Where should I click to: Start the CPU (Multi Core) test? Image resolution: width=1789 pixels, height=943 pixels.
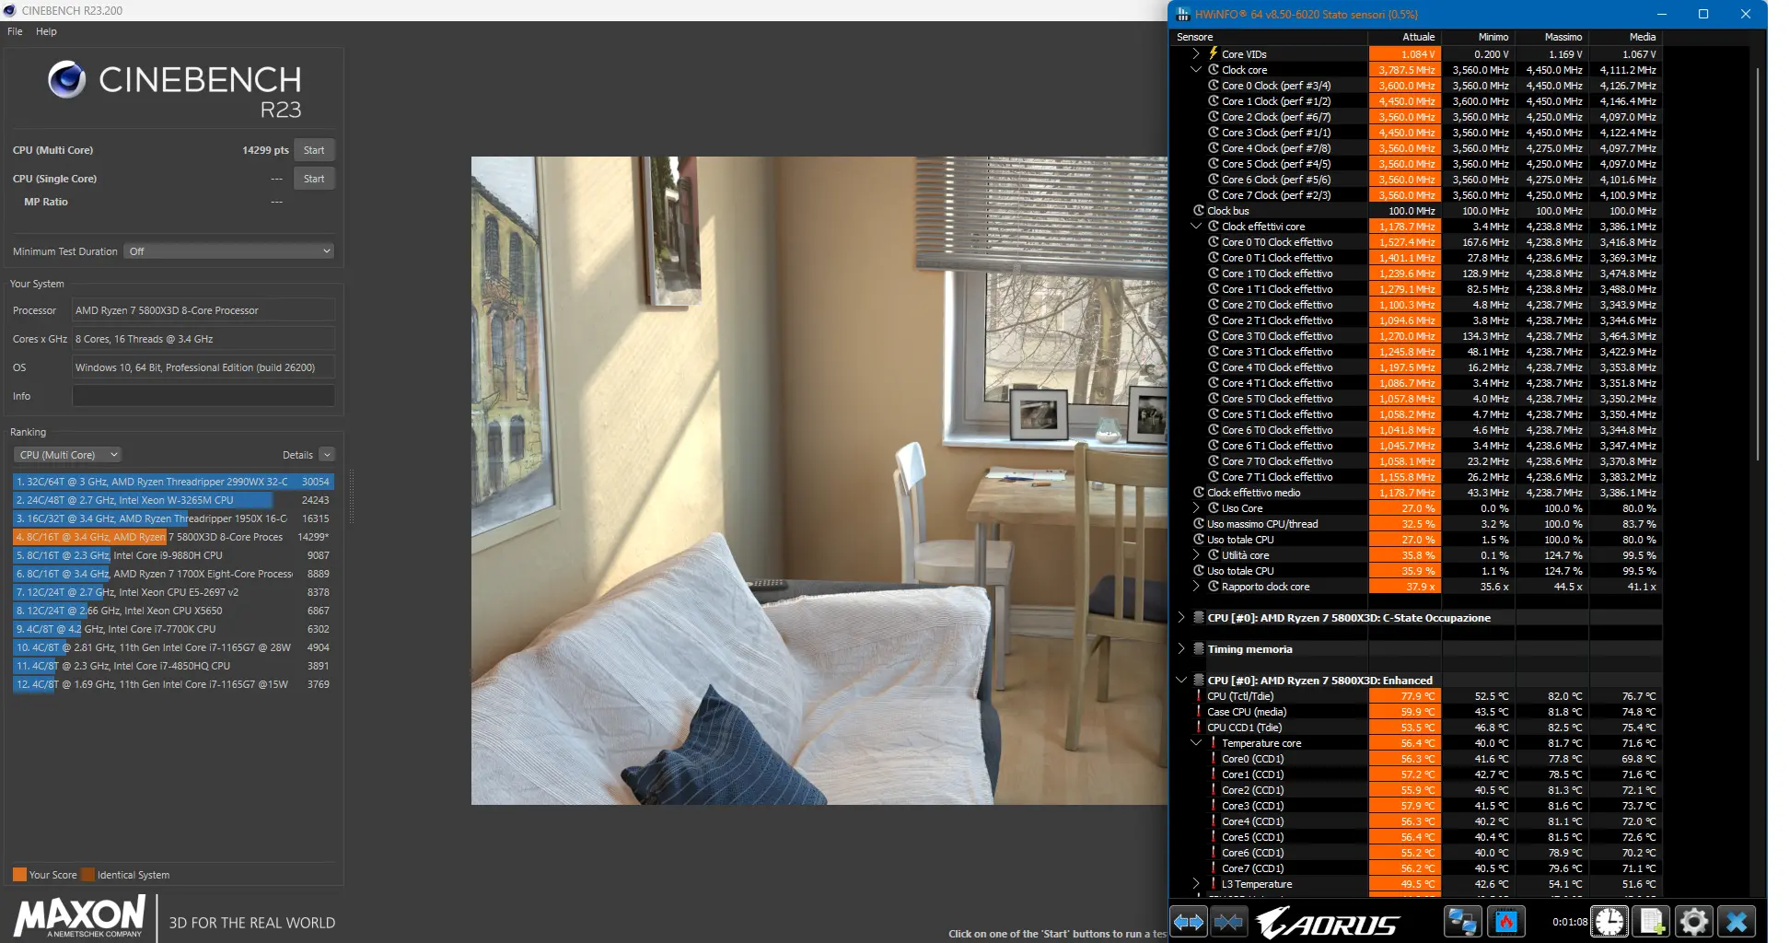[314, 150]
